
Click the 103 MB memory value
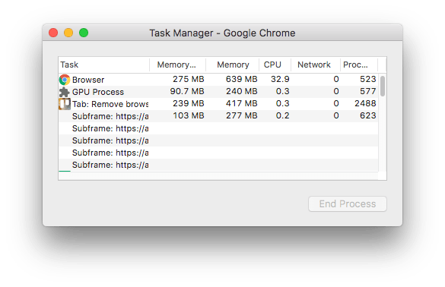189,115
